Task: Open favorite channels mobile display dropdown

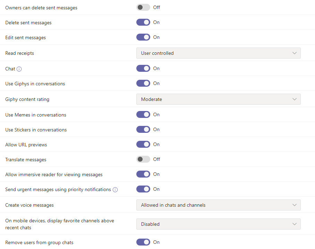Action: 218,224
